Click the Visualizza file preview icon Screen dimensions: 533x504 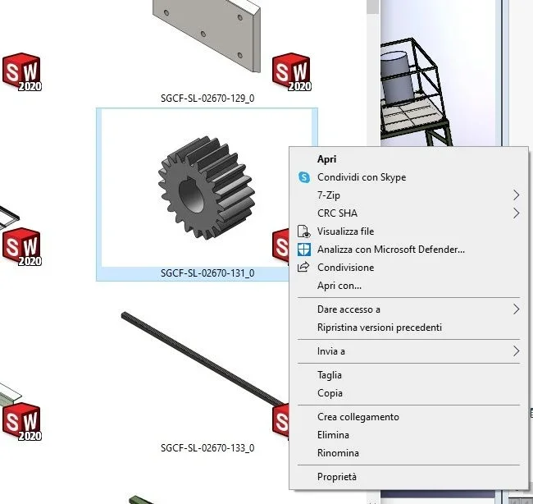click(304, 231)
